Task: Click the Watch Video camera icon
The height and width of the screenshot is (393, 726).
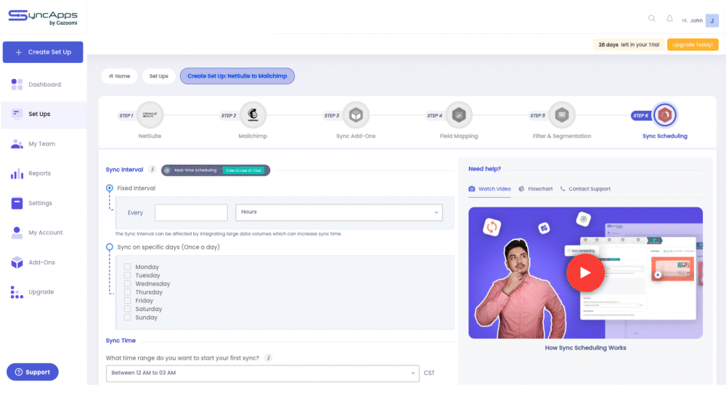Action: tap(472, 189)
